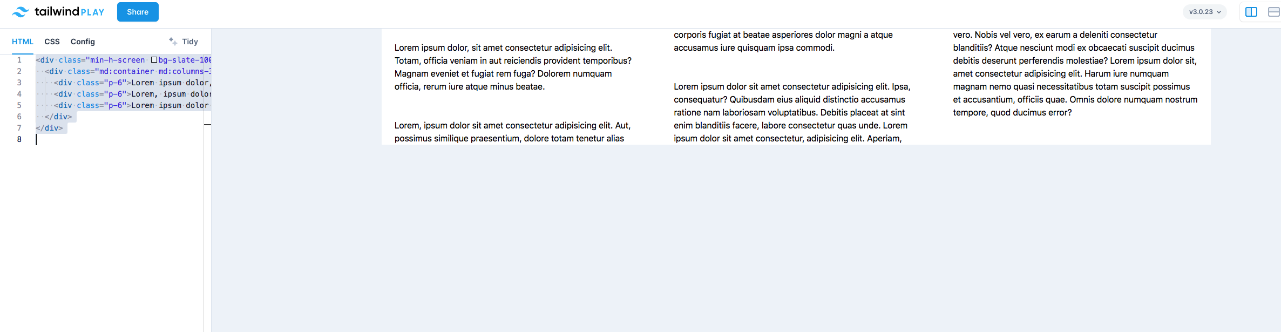
Task: Switch to the Config tab
Action: pyautogui.click(x=82, y=41)
